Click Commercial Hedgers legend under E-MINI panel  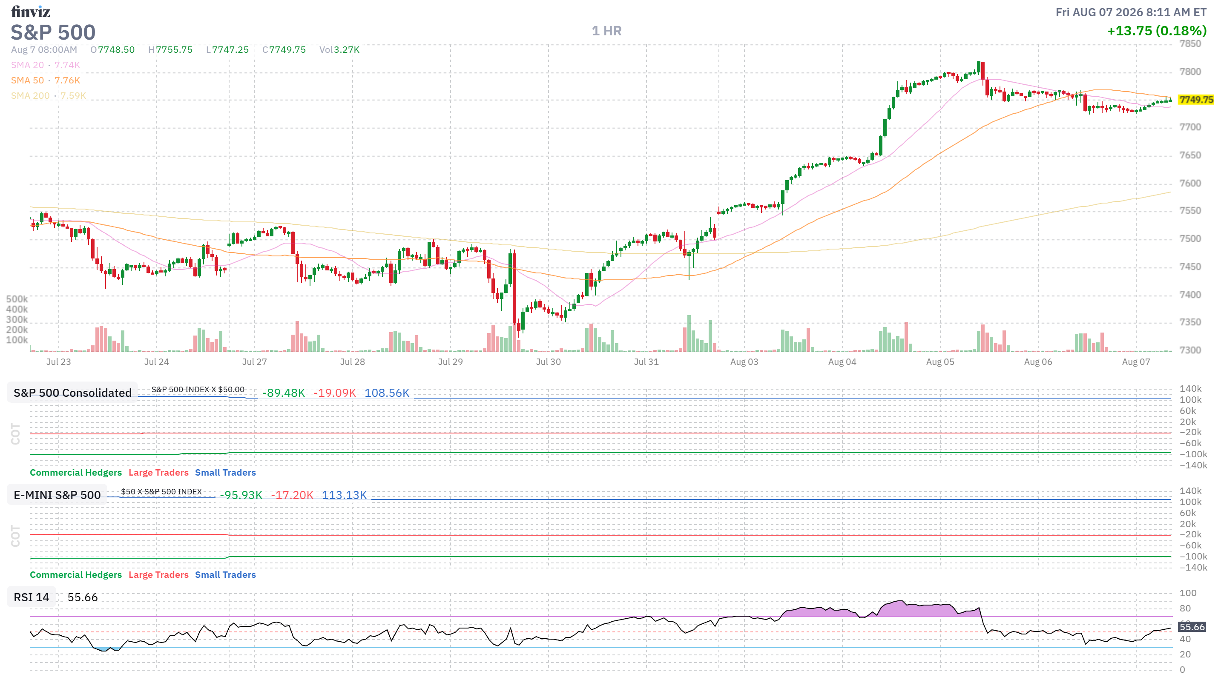point(76,575)
